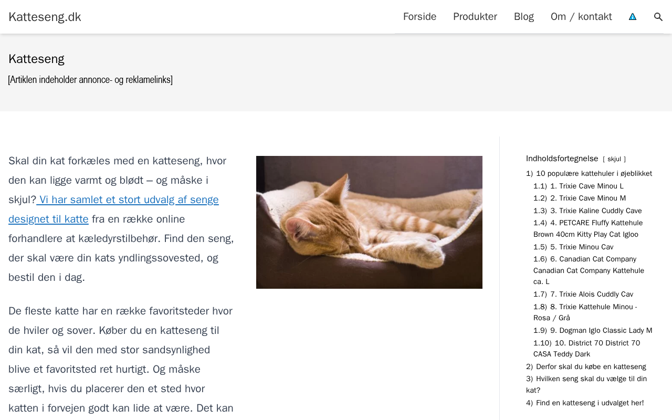
Task: Go to Find en katteseng i udvalget her
Action: tap(585, 403)
